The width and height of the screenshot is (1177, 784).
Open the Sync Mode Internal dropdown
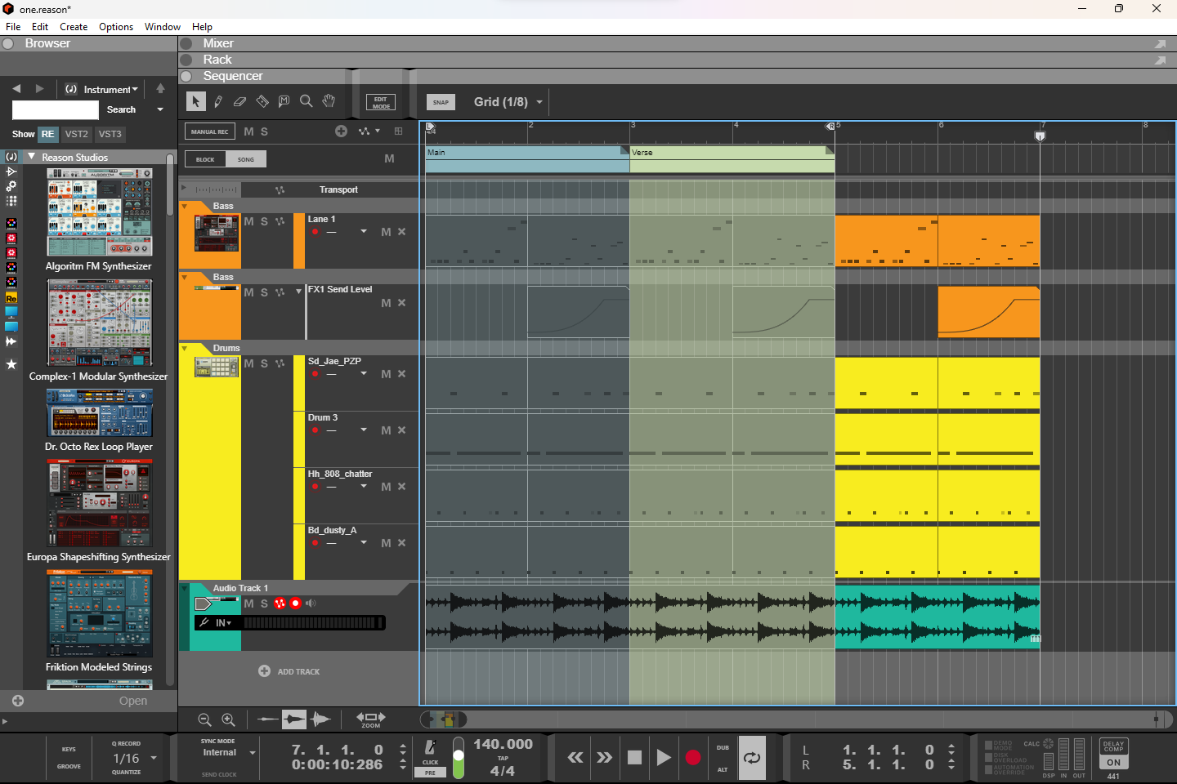click(229, 752)
